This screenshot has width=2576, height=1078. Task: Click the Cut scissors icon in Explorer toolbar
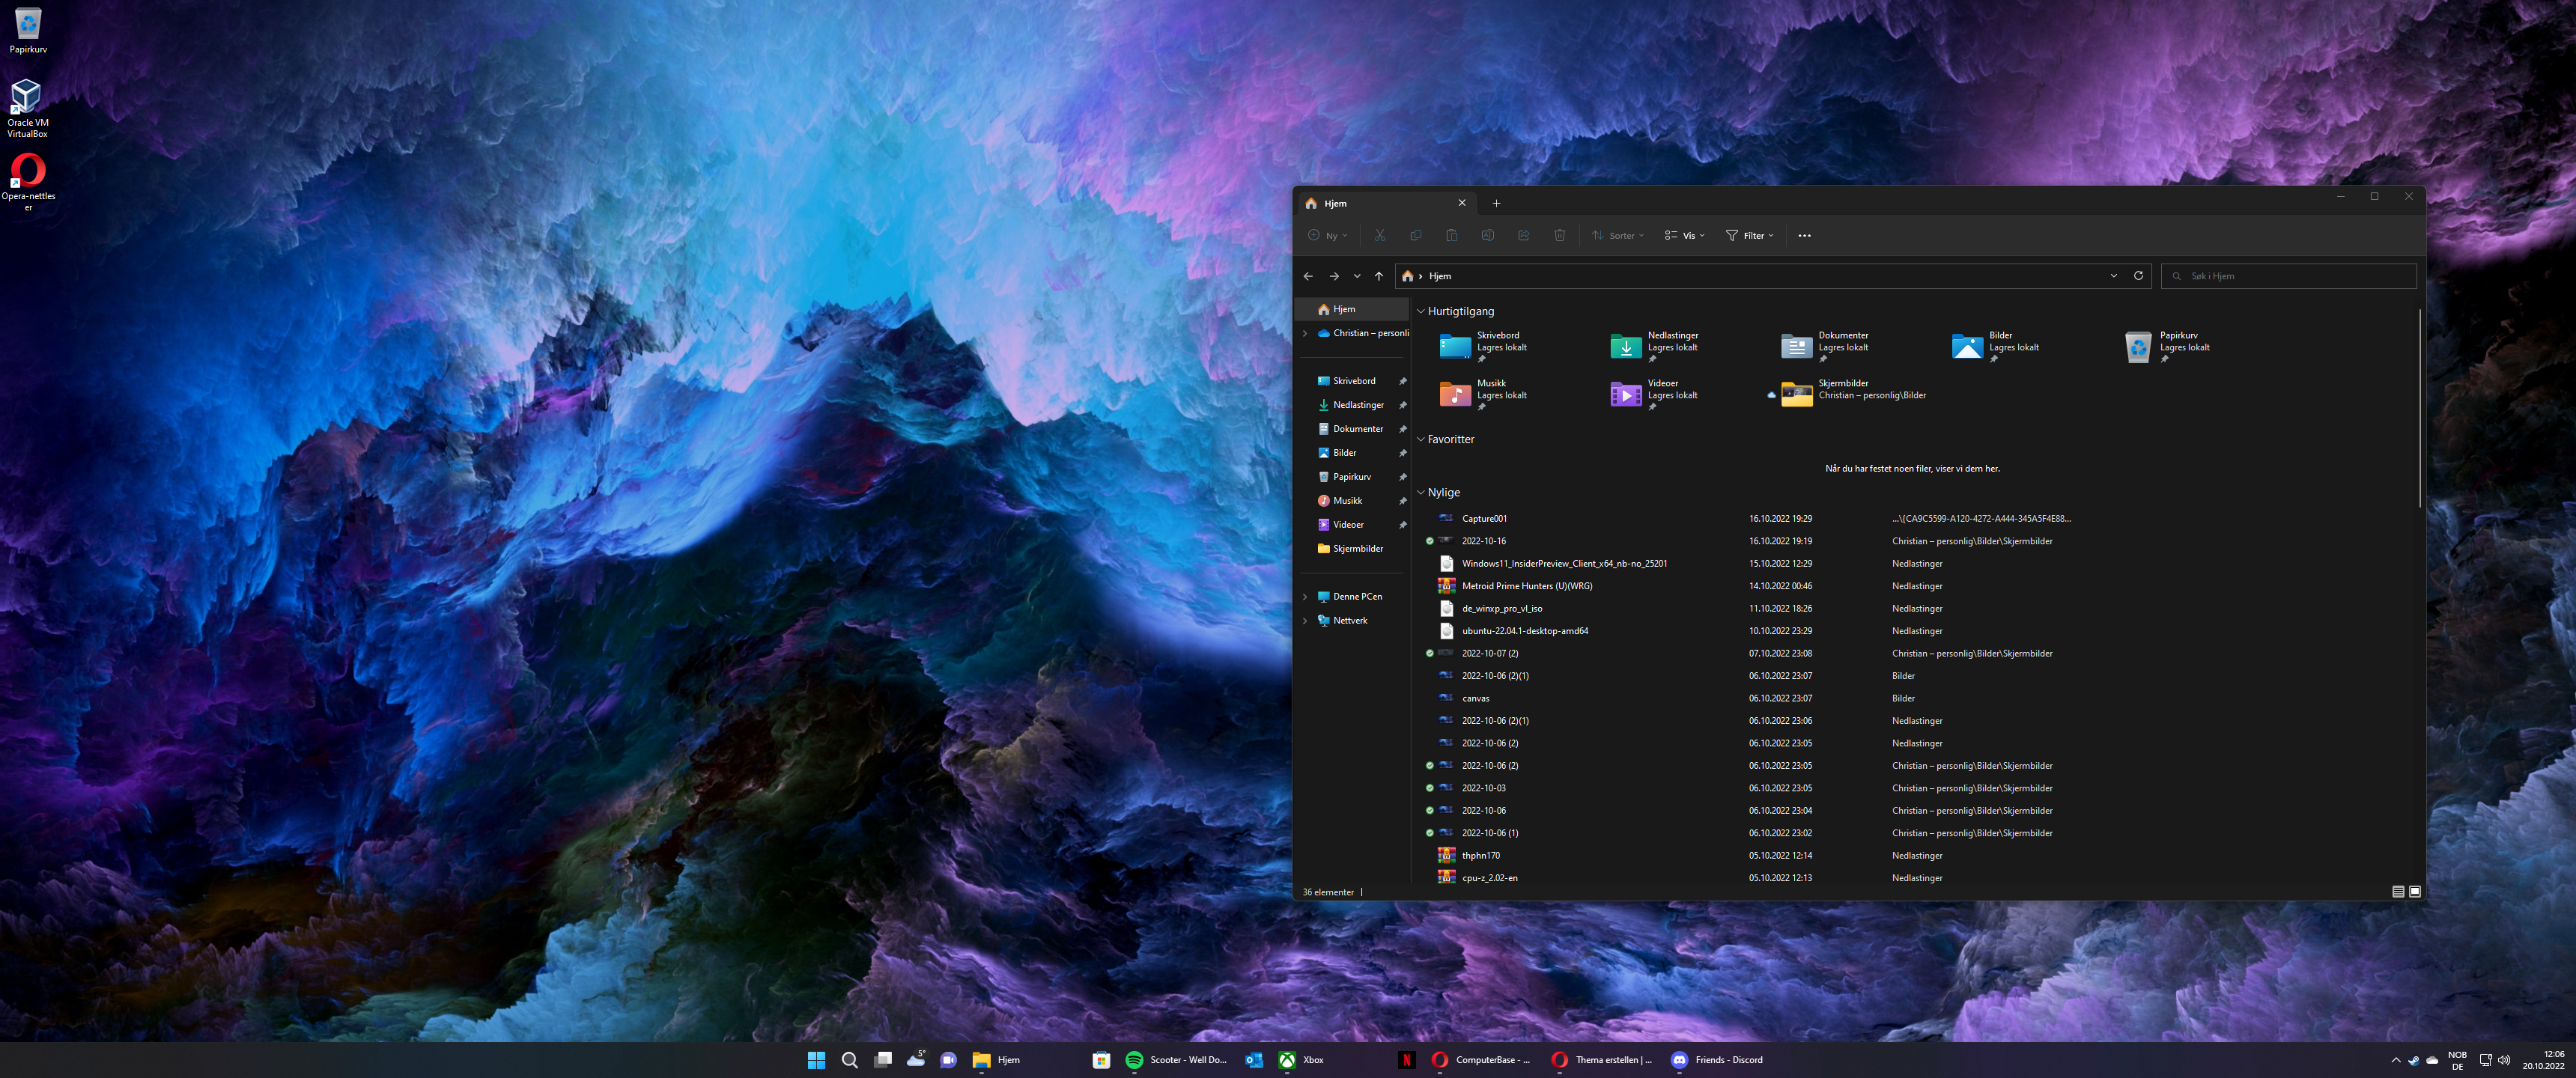click(1380, 236)
